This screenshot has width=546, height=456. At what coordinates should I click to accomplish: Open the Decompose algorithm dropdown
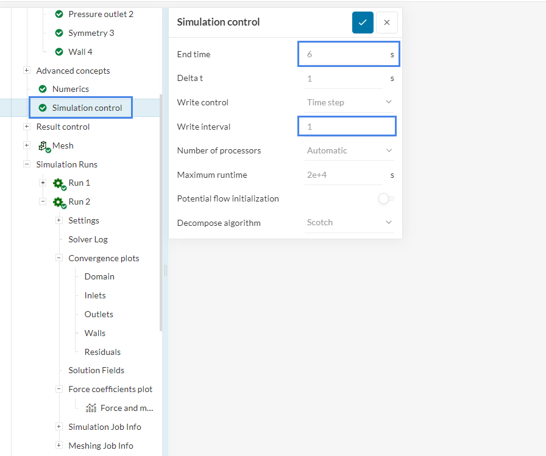point(350,223)
